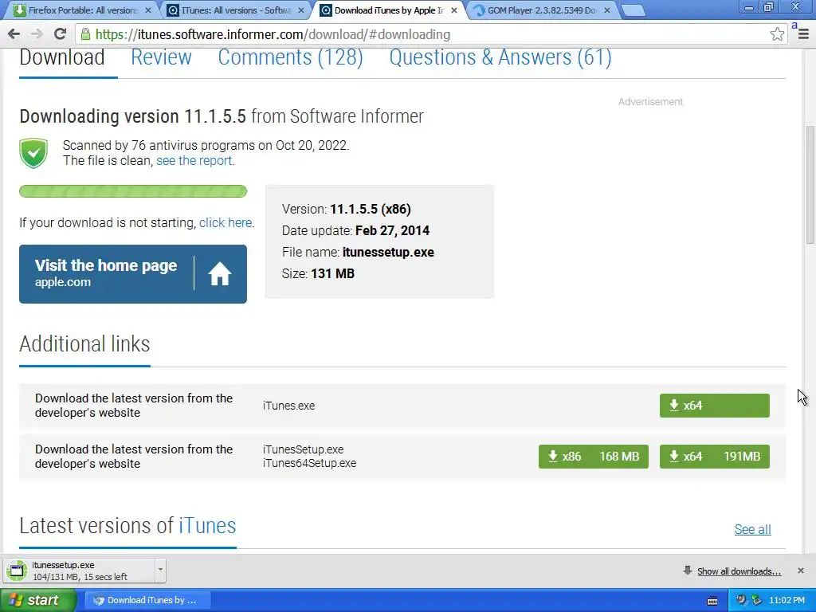816x612 pixels.
Task: Go back using the browser back arrow
Action: coord(14,34)
